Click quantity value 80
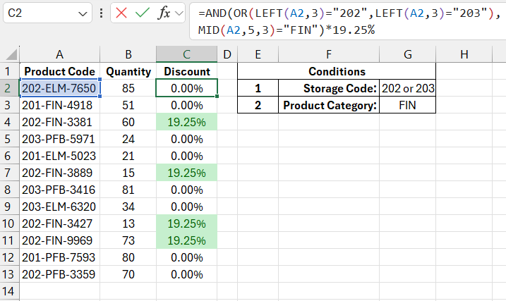Image resolution: width=506 pixels, height=301 pixels. pos(128,257)
